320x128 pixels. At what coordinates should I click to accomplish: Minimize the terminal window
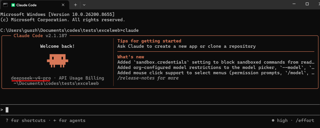click(294, 4)
